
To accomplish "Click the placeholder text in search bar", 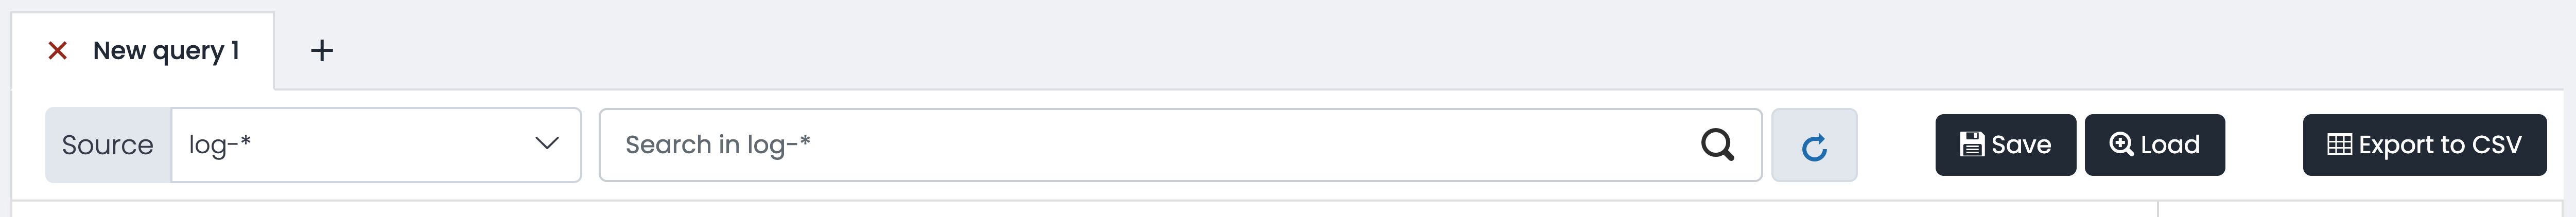I will [x=717, y=145].
